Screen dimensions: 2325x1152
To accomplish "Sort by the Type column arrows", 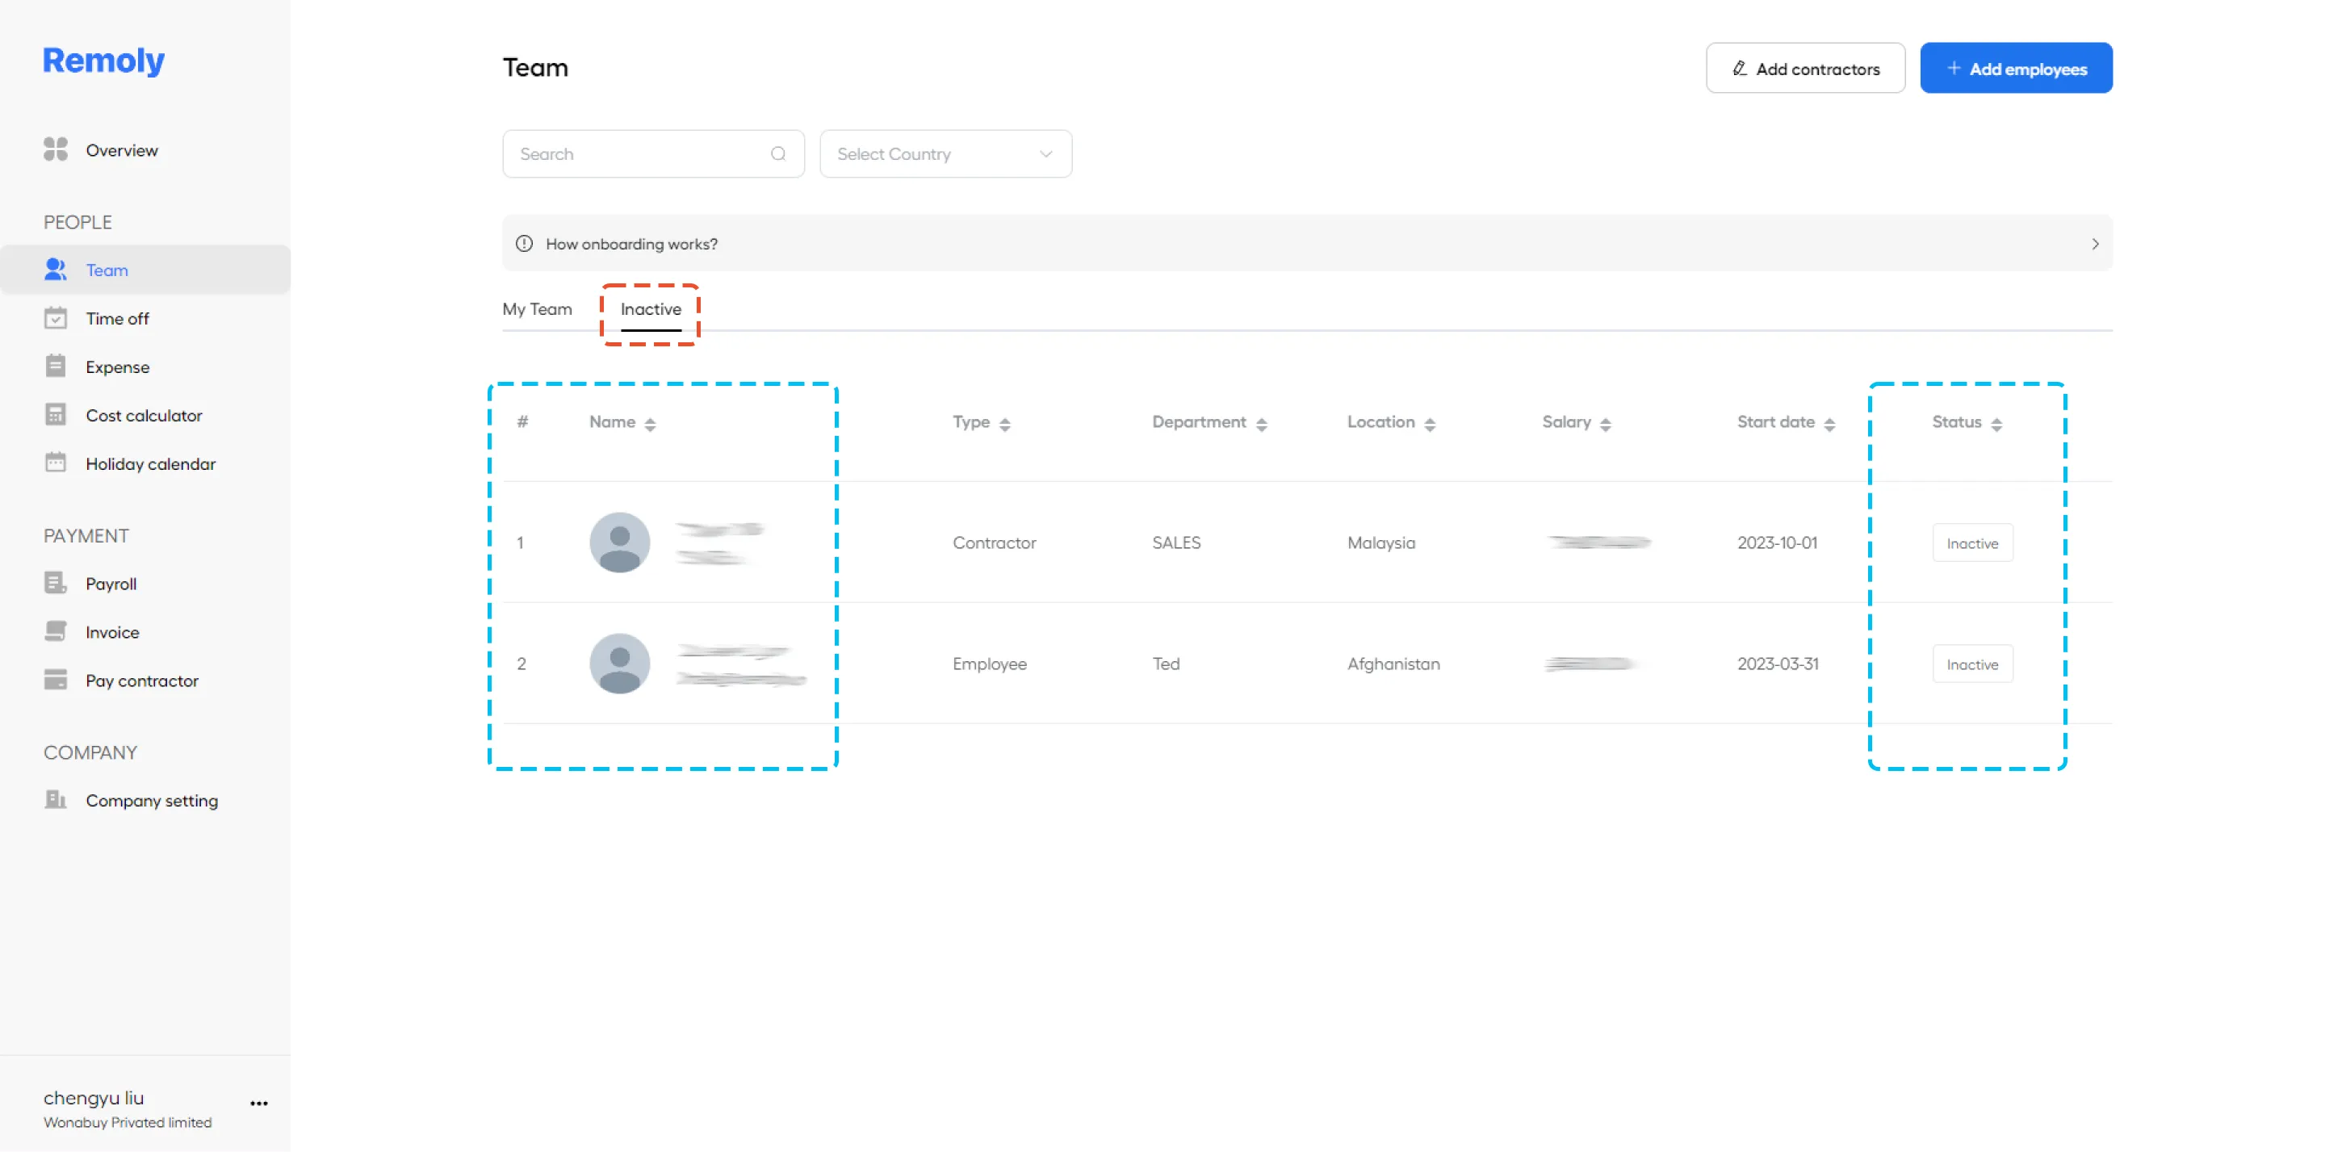I will pyautogui.click(x=1005, y=424).
